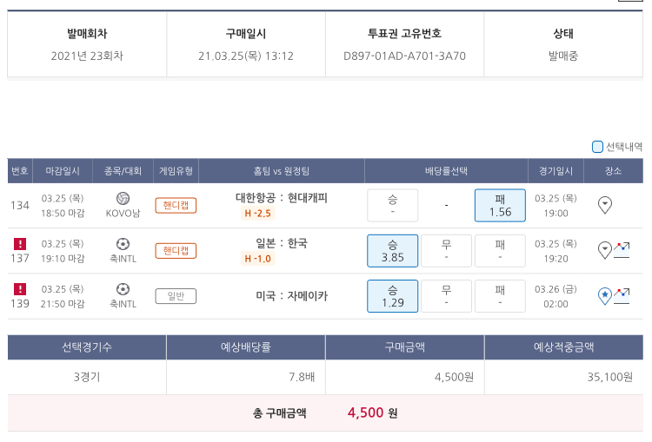The image size is (652, 442).
Task: Choose the 승 option for 대한항공 vs 현대캐피탈
Action: coord(392,206)
